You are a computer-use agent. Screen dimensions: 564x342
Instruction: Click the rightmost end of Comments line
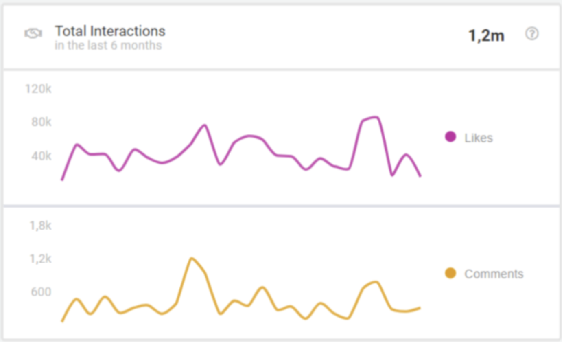(x=420, y=308)
